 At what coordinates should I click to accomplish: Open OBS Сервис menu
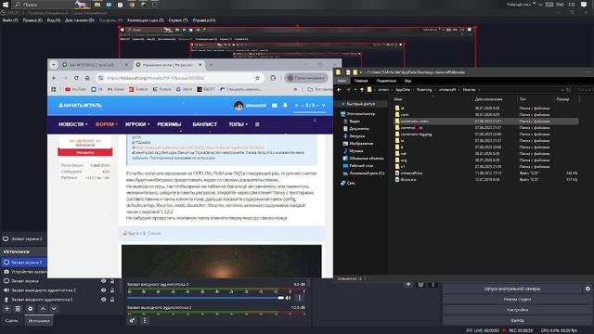tap(178, 20)
